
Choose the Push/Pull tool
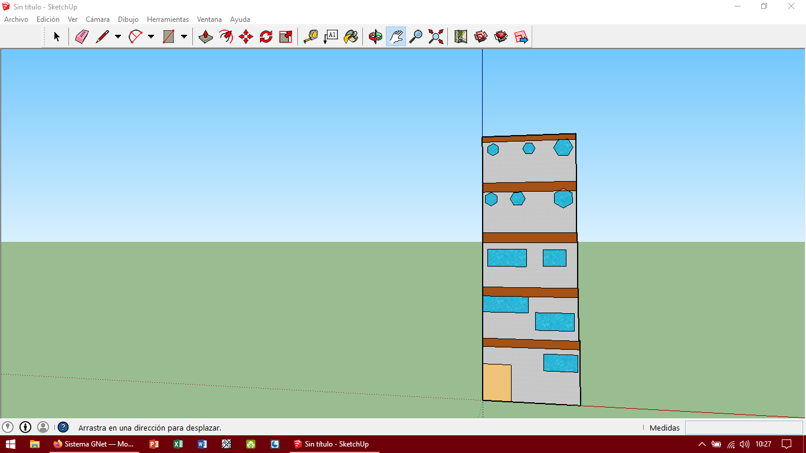[205, 37]
